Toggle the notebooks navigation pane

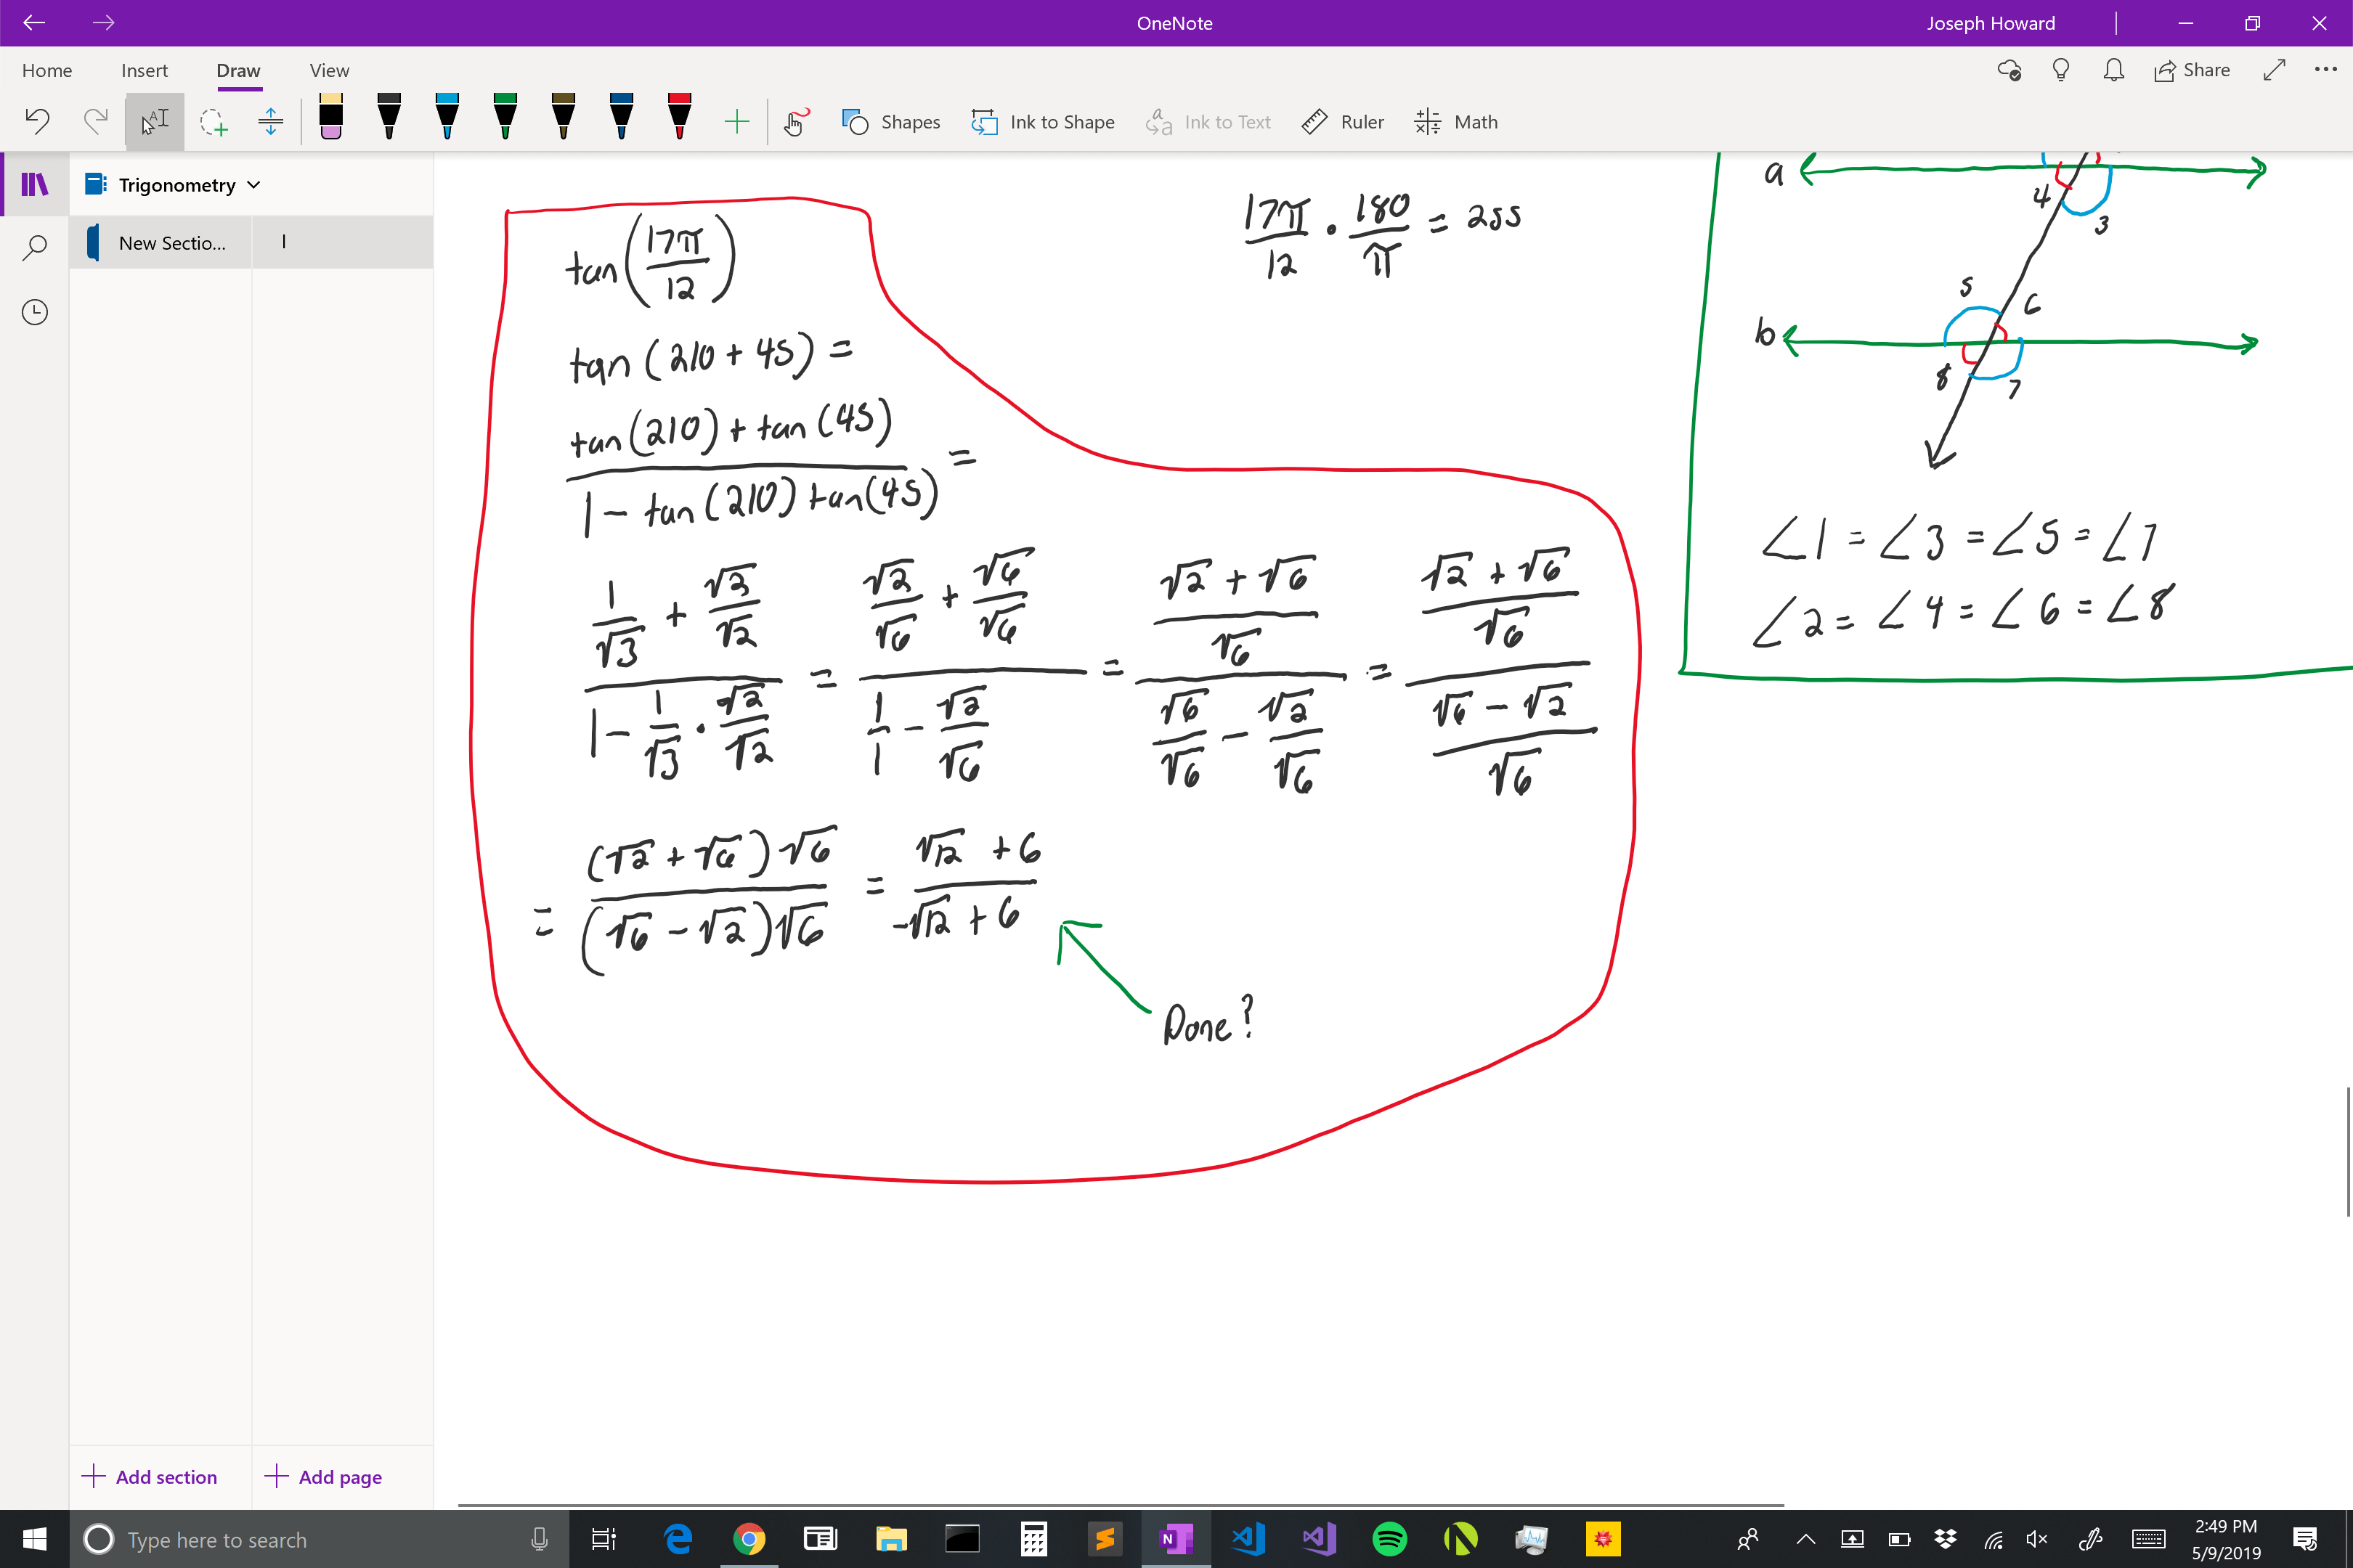34,184
